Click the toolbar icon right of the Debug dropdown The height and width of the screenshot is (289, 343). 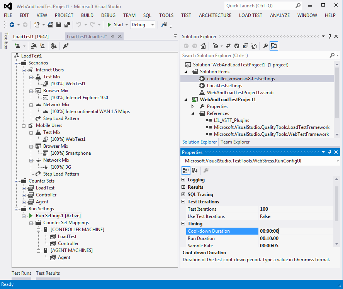pos(164,25)
